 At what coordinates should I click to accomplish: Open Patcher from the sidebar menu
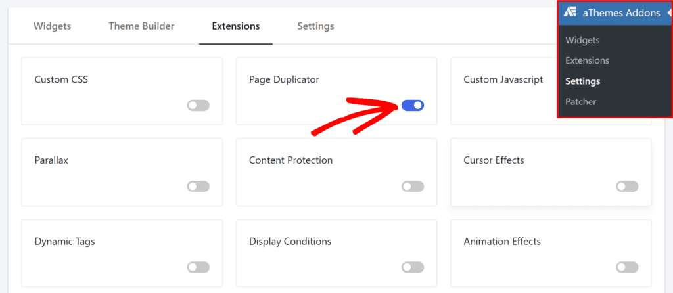click(x=581, y=102)
